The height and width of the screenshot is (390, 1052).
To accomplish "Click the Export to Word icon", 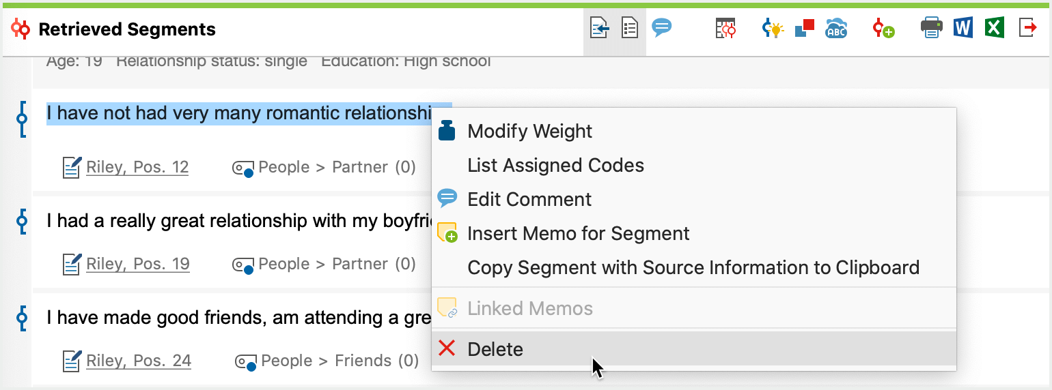I will pyautogui.click(x=963, y=28).
